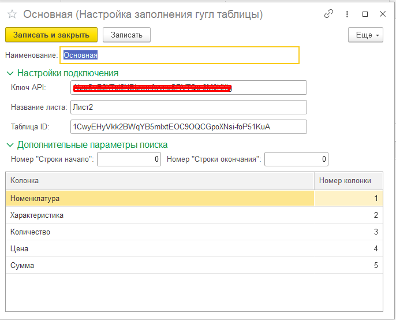Select the Количество row
The image size is (396, 320).
pos(194,232)
